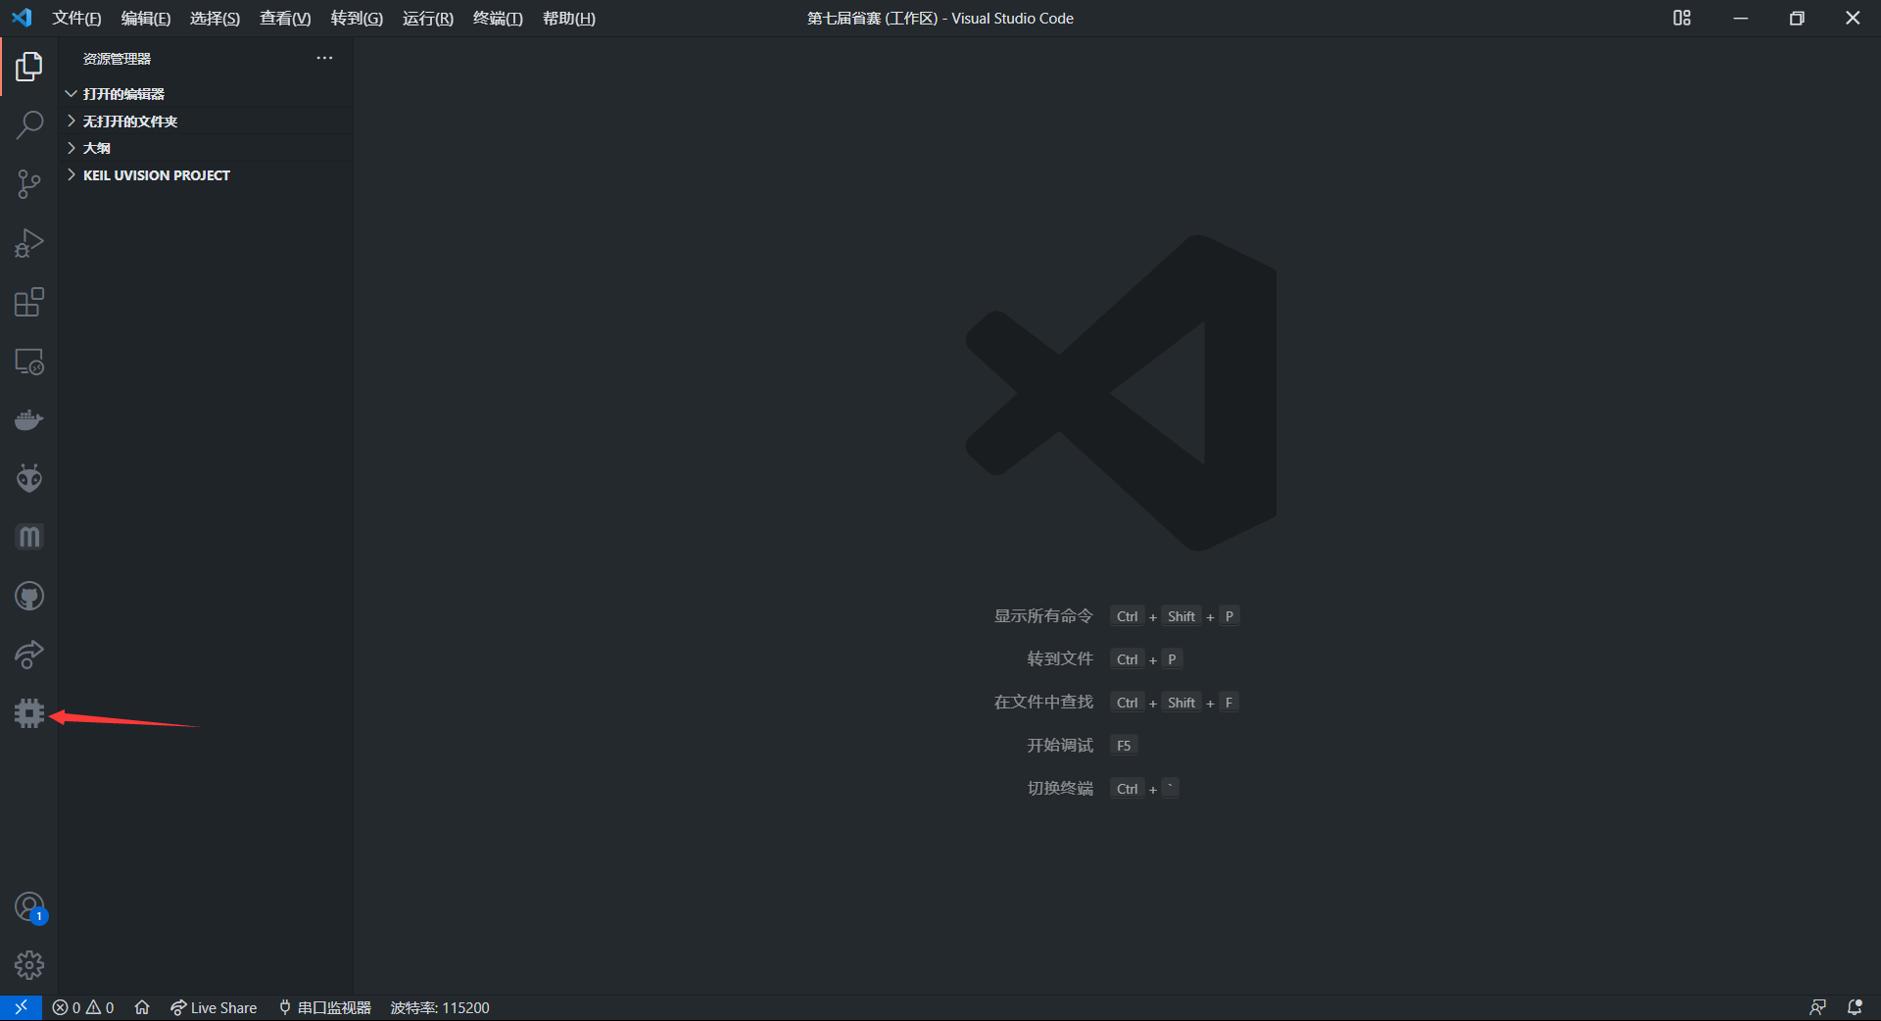Open the Docker whale icon
The height and width of the screenshot is (1021, 1881).
click(x=29, y=420)
